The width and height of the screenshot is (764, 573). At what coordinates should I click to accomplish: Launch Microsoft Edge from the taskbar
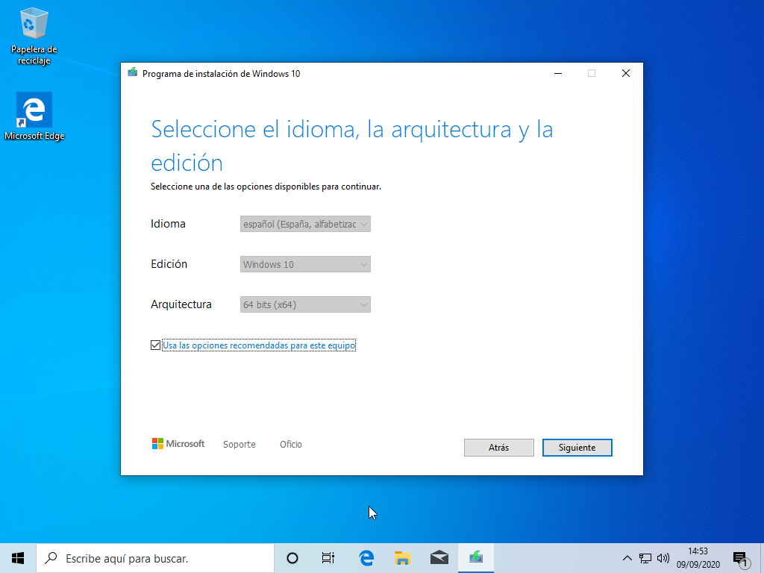(x=365, y=557)
